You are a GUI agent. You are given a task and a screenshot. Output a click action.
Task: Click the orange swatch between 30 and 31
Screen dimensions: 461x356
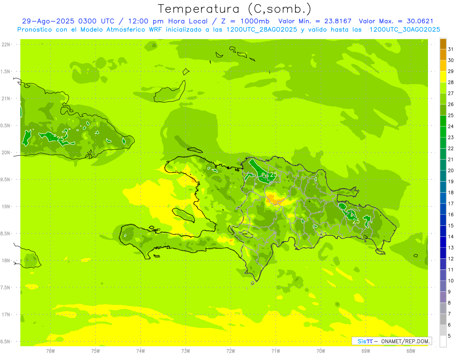(443, 55)
